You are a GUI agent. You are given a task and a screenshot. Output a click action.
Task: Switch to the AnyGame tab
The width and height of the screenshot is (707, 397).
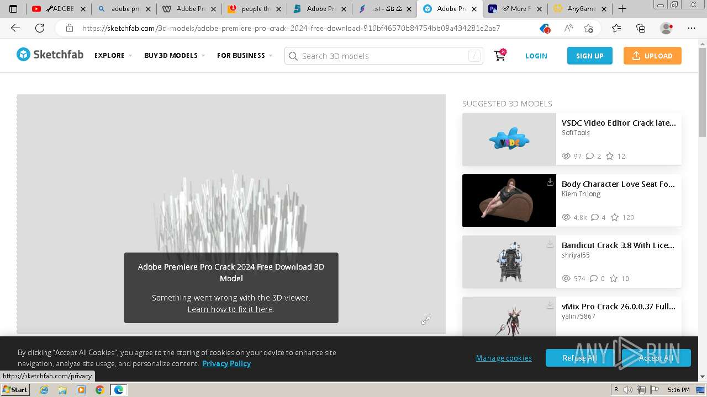[x=581, y=9]
